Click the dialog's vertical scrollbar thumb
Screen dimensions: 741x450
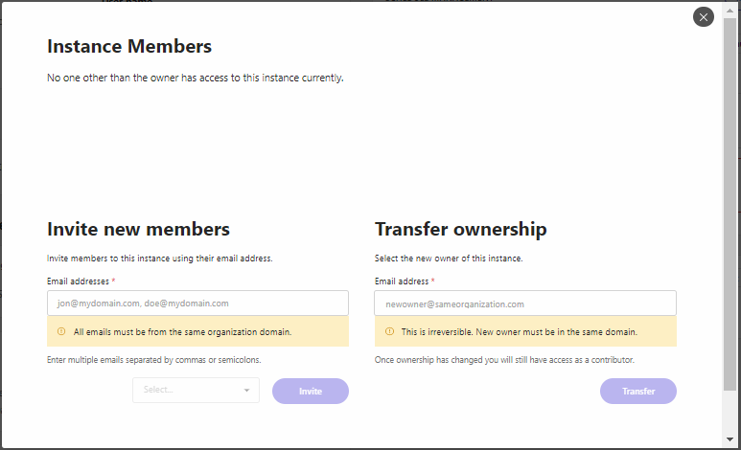[730, 191]
